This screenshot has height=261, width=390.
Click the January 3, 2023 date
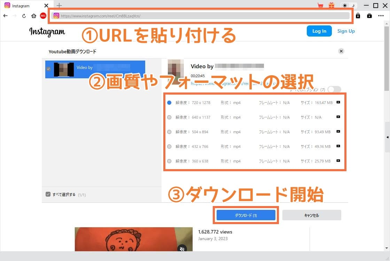point(213,239)
